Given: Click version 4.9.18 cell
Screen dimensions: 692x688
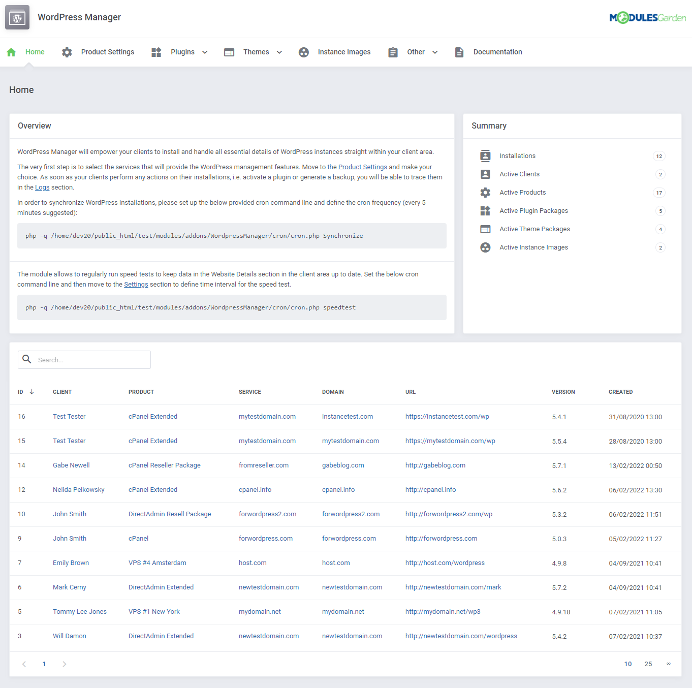Looking at the screenshot, I should click(561, 612).
